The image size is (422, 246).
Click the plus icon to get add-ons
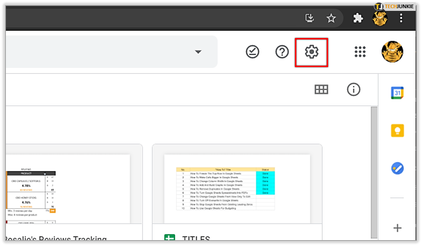pos(397,228)
